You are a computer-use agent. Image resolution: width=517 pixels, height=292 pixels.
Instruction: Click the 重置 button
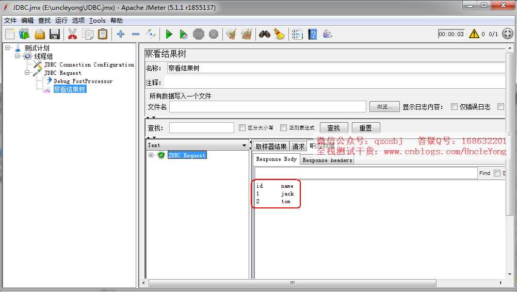tap(366, 128)
